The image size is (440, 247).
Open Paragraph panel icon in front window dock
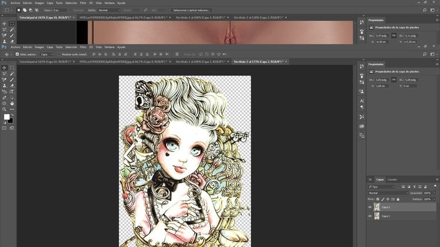(x=362, y=107)
